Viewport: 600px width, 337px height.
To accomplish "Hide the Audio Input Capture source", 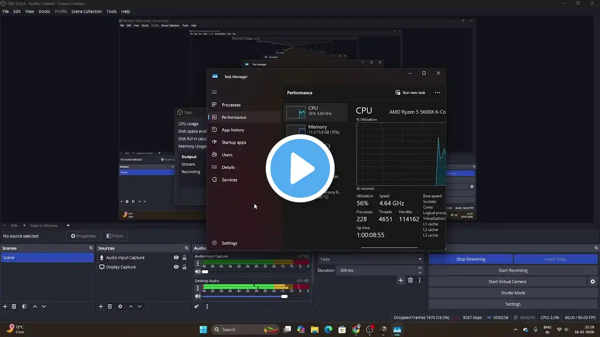I will point(176,257).
